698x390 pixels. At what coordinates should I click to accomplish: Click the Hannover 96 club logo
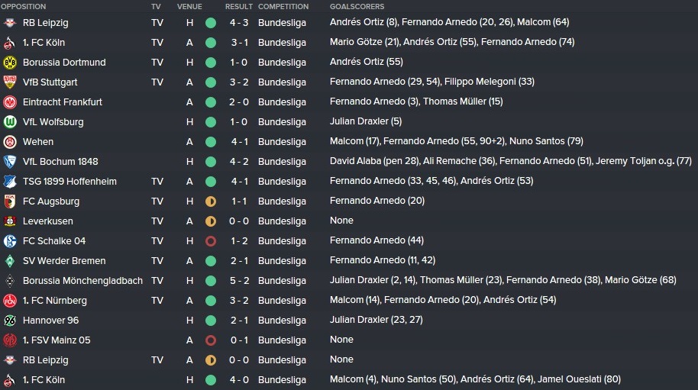pos(10,321)
